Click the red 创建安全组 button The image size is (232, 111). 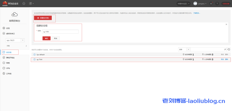(43, 18)
